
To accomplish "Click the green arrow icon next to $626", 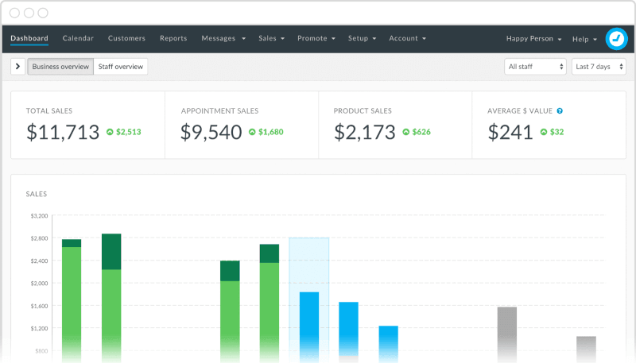I will click(405, 132).
